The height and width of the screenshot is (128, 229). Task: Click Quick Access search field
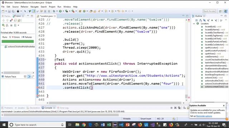(x=209, y=11)
